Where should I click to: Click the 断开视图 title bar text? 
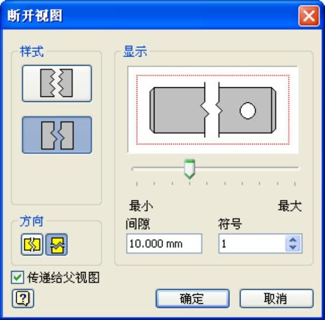(35, 16)
